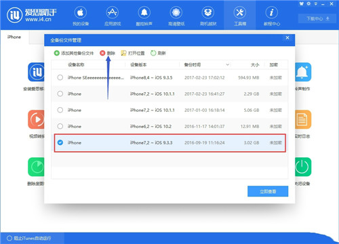Sort by the 设备名称 device name column
The width and height of the screenshot is (339, 244).
[x=76, y=65]
